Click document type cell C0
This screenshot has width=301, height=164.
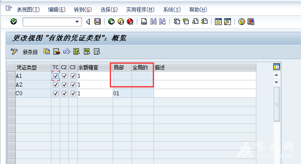point(33,93)
